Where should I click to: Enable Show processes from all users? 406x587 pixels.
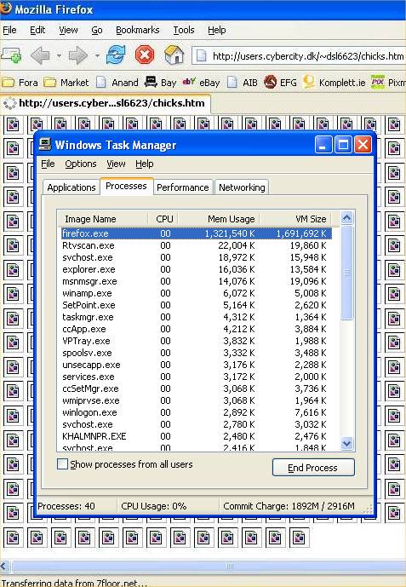point(62,464)
